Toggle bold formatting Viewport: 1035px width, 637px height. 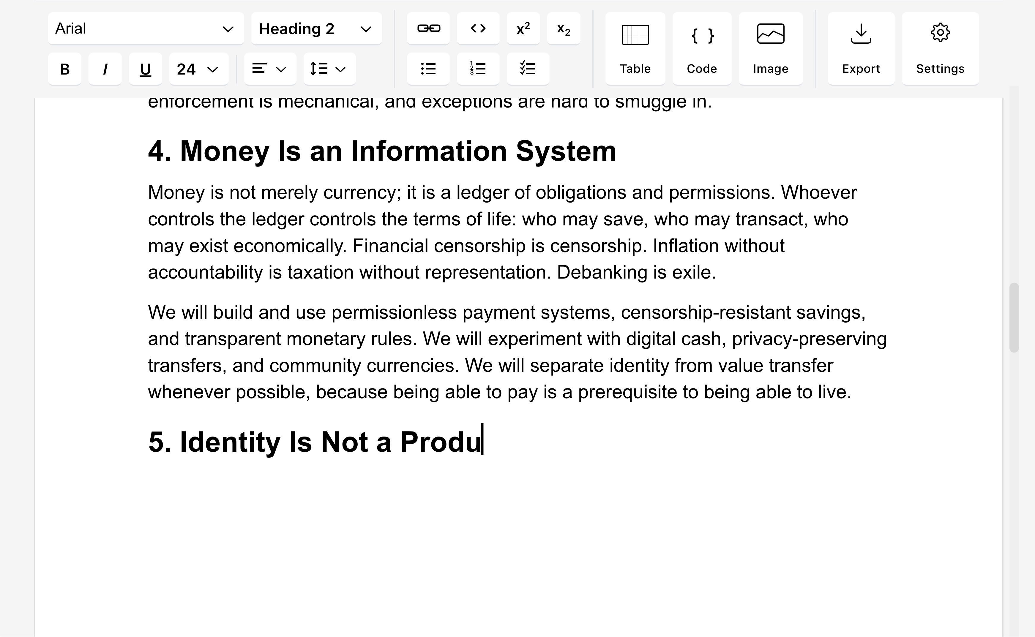click(64, 69)
